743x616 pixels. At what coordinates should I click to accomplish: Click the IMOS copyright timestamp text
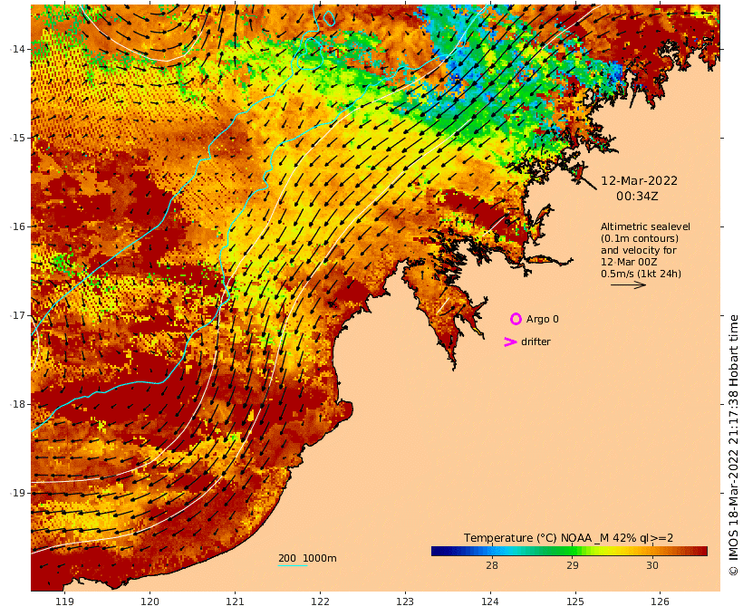(733, 445)
